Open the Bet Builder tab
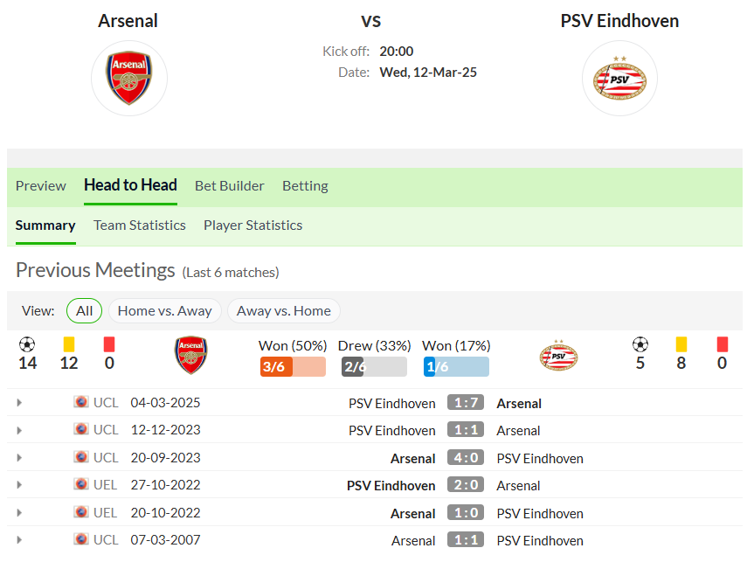This screenshot has height=562, width=747. pos(230,186)
